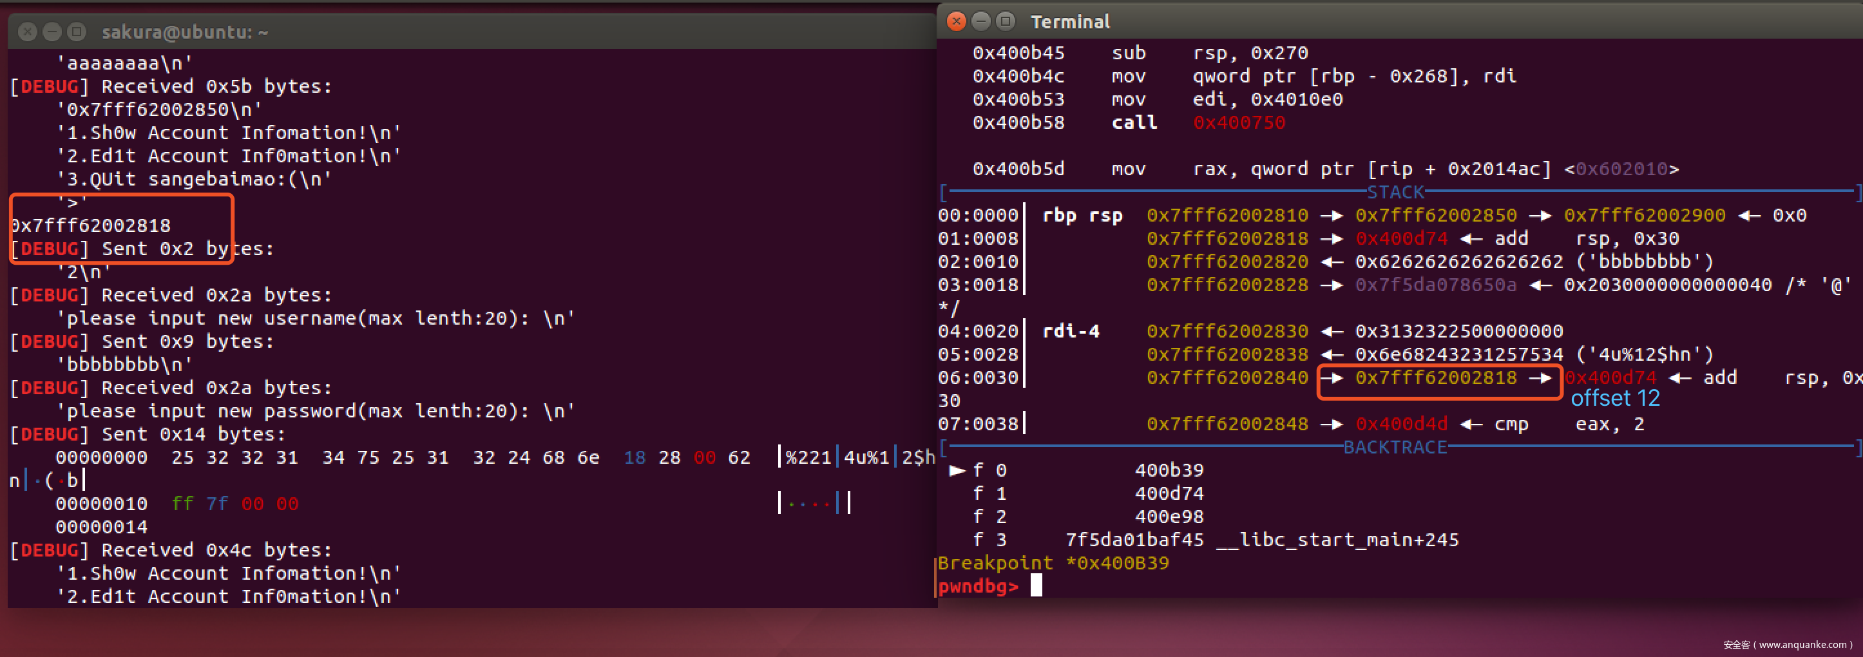Click the current frame arrow beside f 0
Image resolution: width=1863 pixels, height=657 pixels.
click(957, 470)
